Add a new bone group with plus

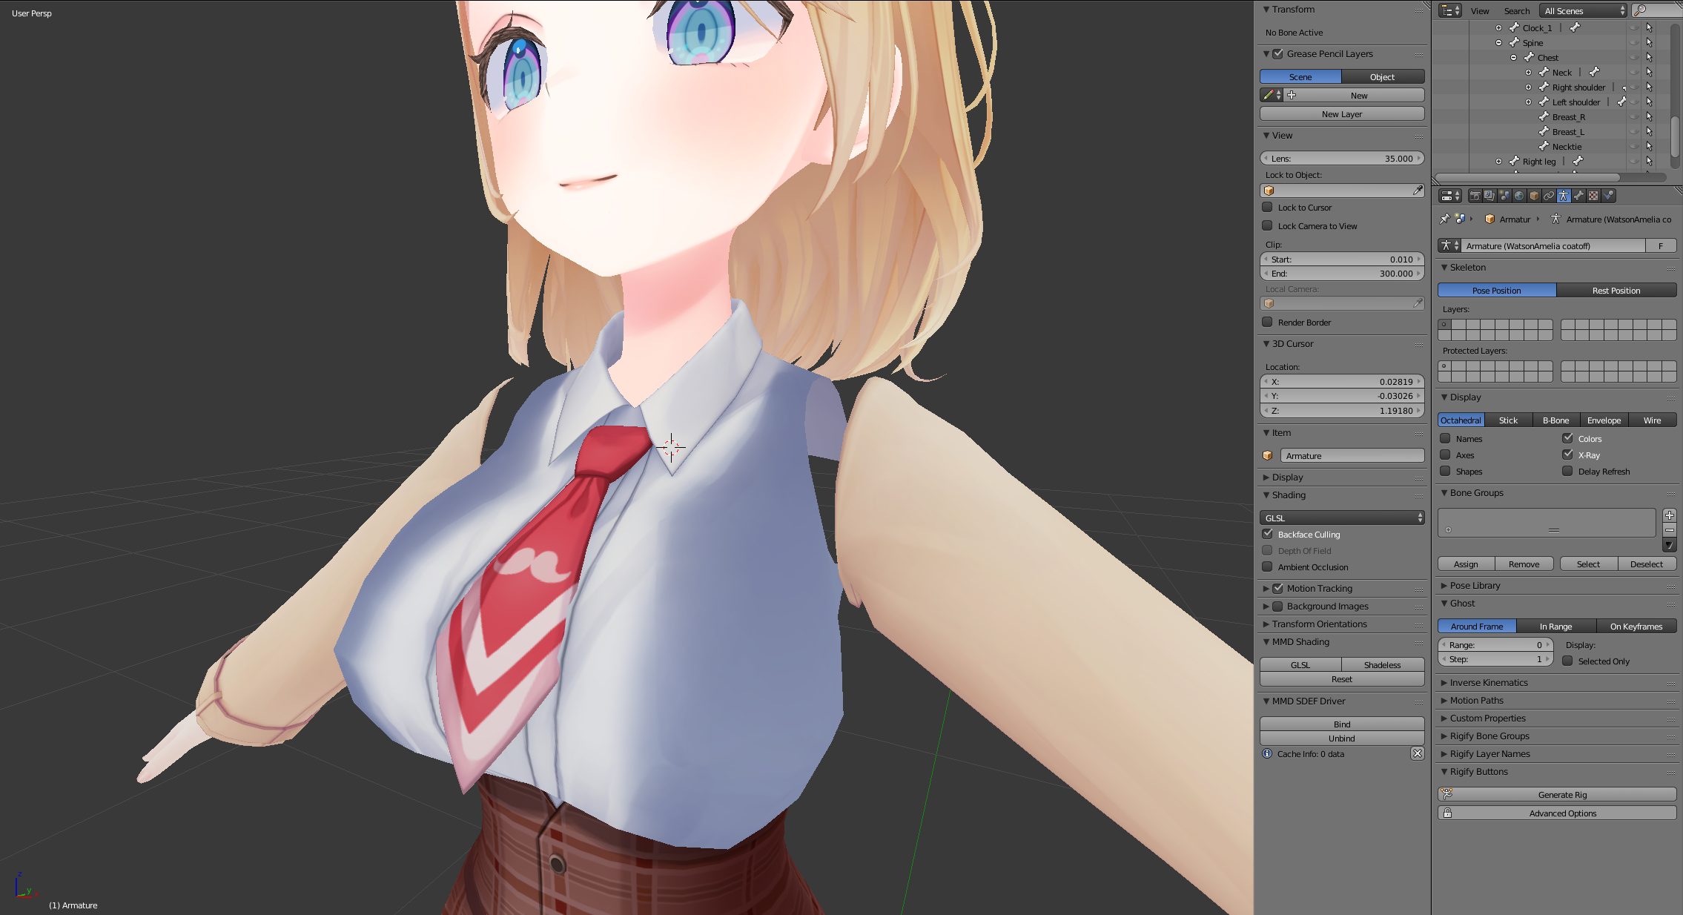click(x=1670, y=515)
